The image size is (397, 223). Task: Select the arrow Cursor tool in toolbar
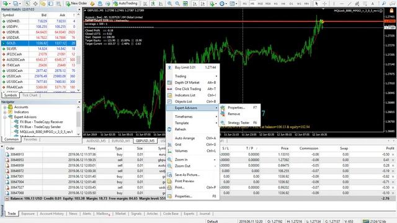316,4
